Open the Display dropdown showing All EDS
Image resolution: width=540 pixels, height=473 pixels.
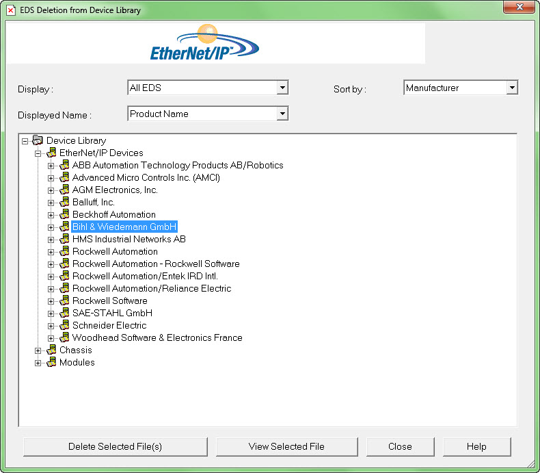(282, 88)
